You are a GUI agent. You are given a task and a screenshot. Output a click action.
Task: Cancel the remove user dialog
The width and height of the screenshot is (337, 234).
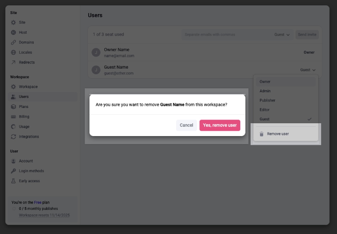coord(186,125)
